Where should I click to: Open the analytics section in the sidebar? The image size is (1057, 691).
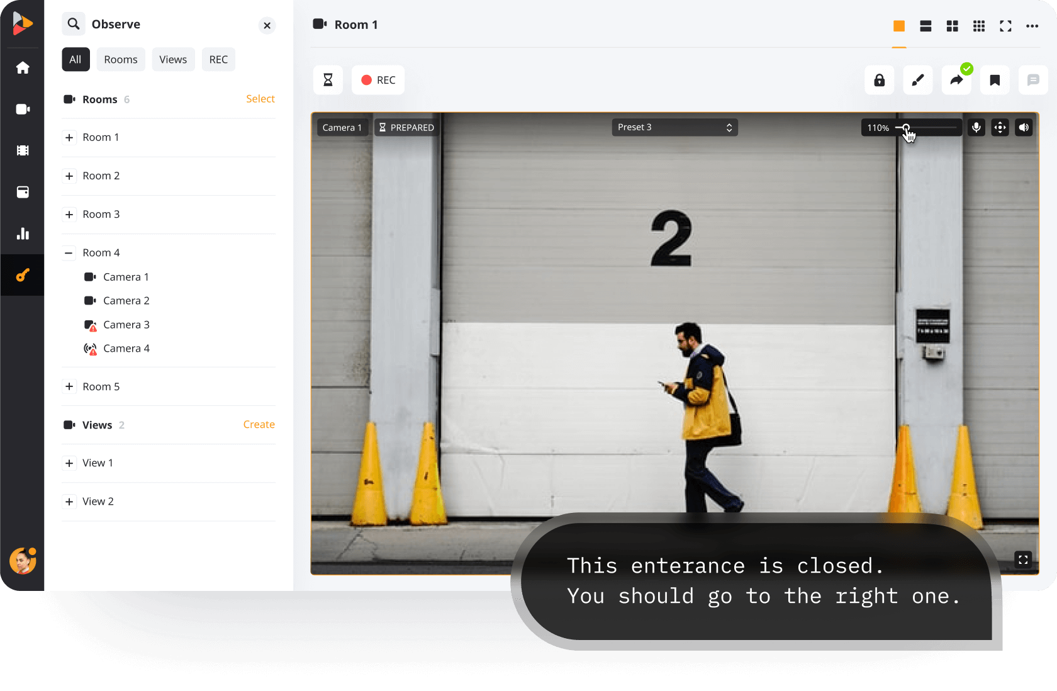[23, 233]
